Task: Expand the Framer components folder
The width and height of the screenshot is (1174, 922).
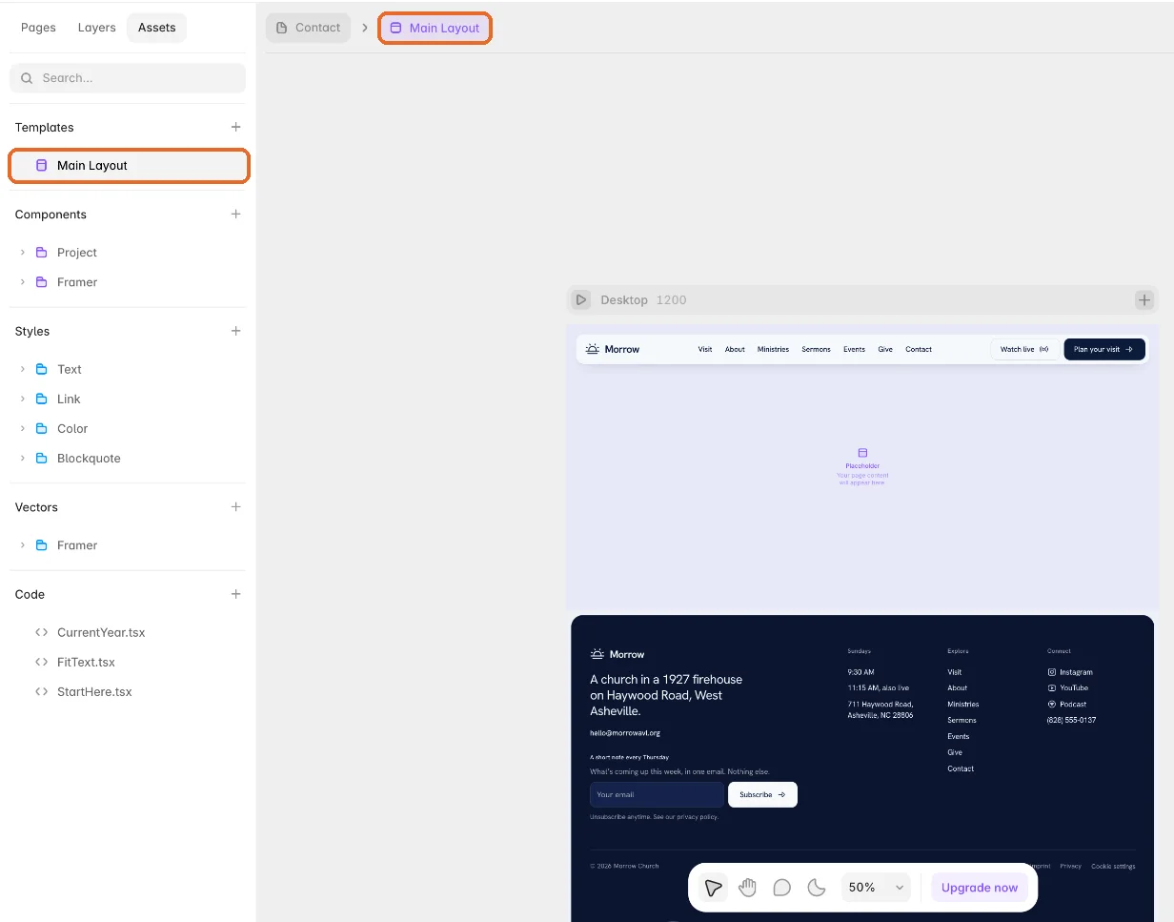Action: click(x=23, y=282)
